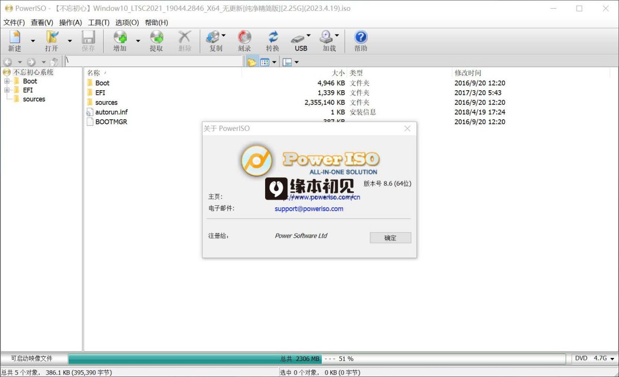This screenshot has width=619, height=377.
Task: Click the 版本号 8.6 (64位) text
Action: [x=387, y=184]
